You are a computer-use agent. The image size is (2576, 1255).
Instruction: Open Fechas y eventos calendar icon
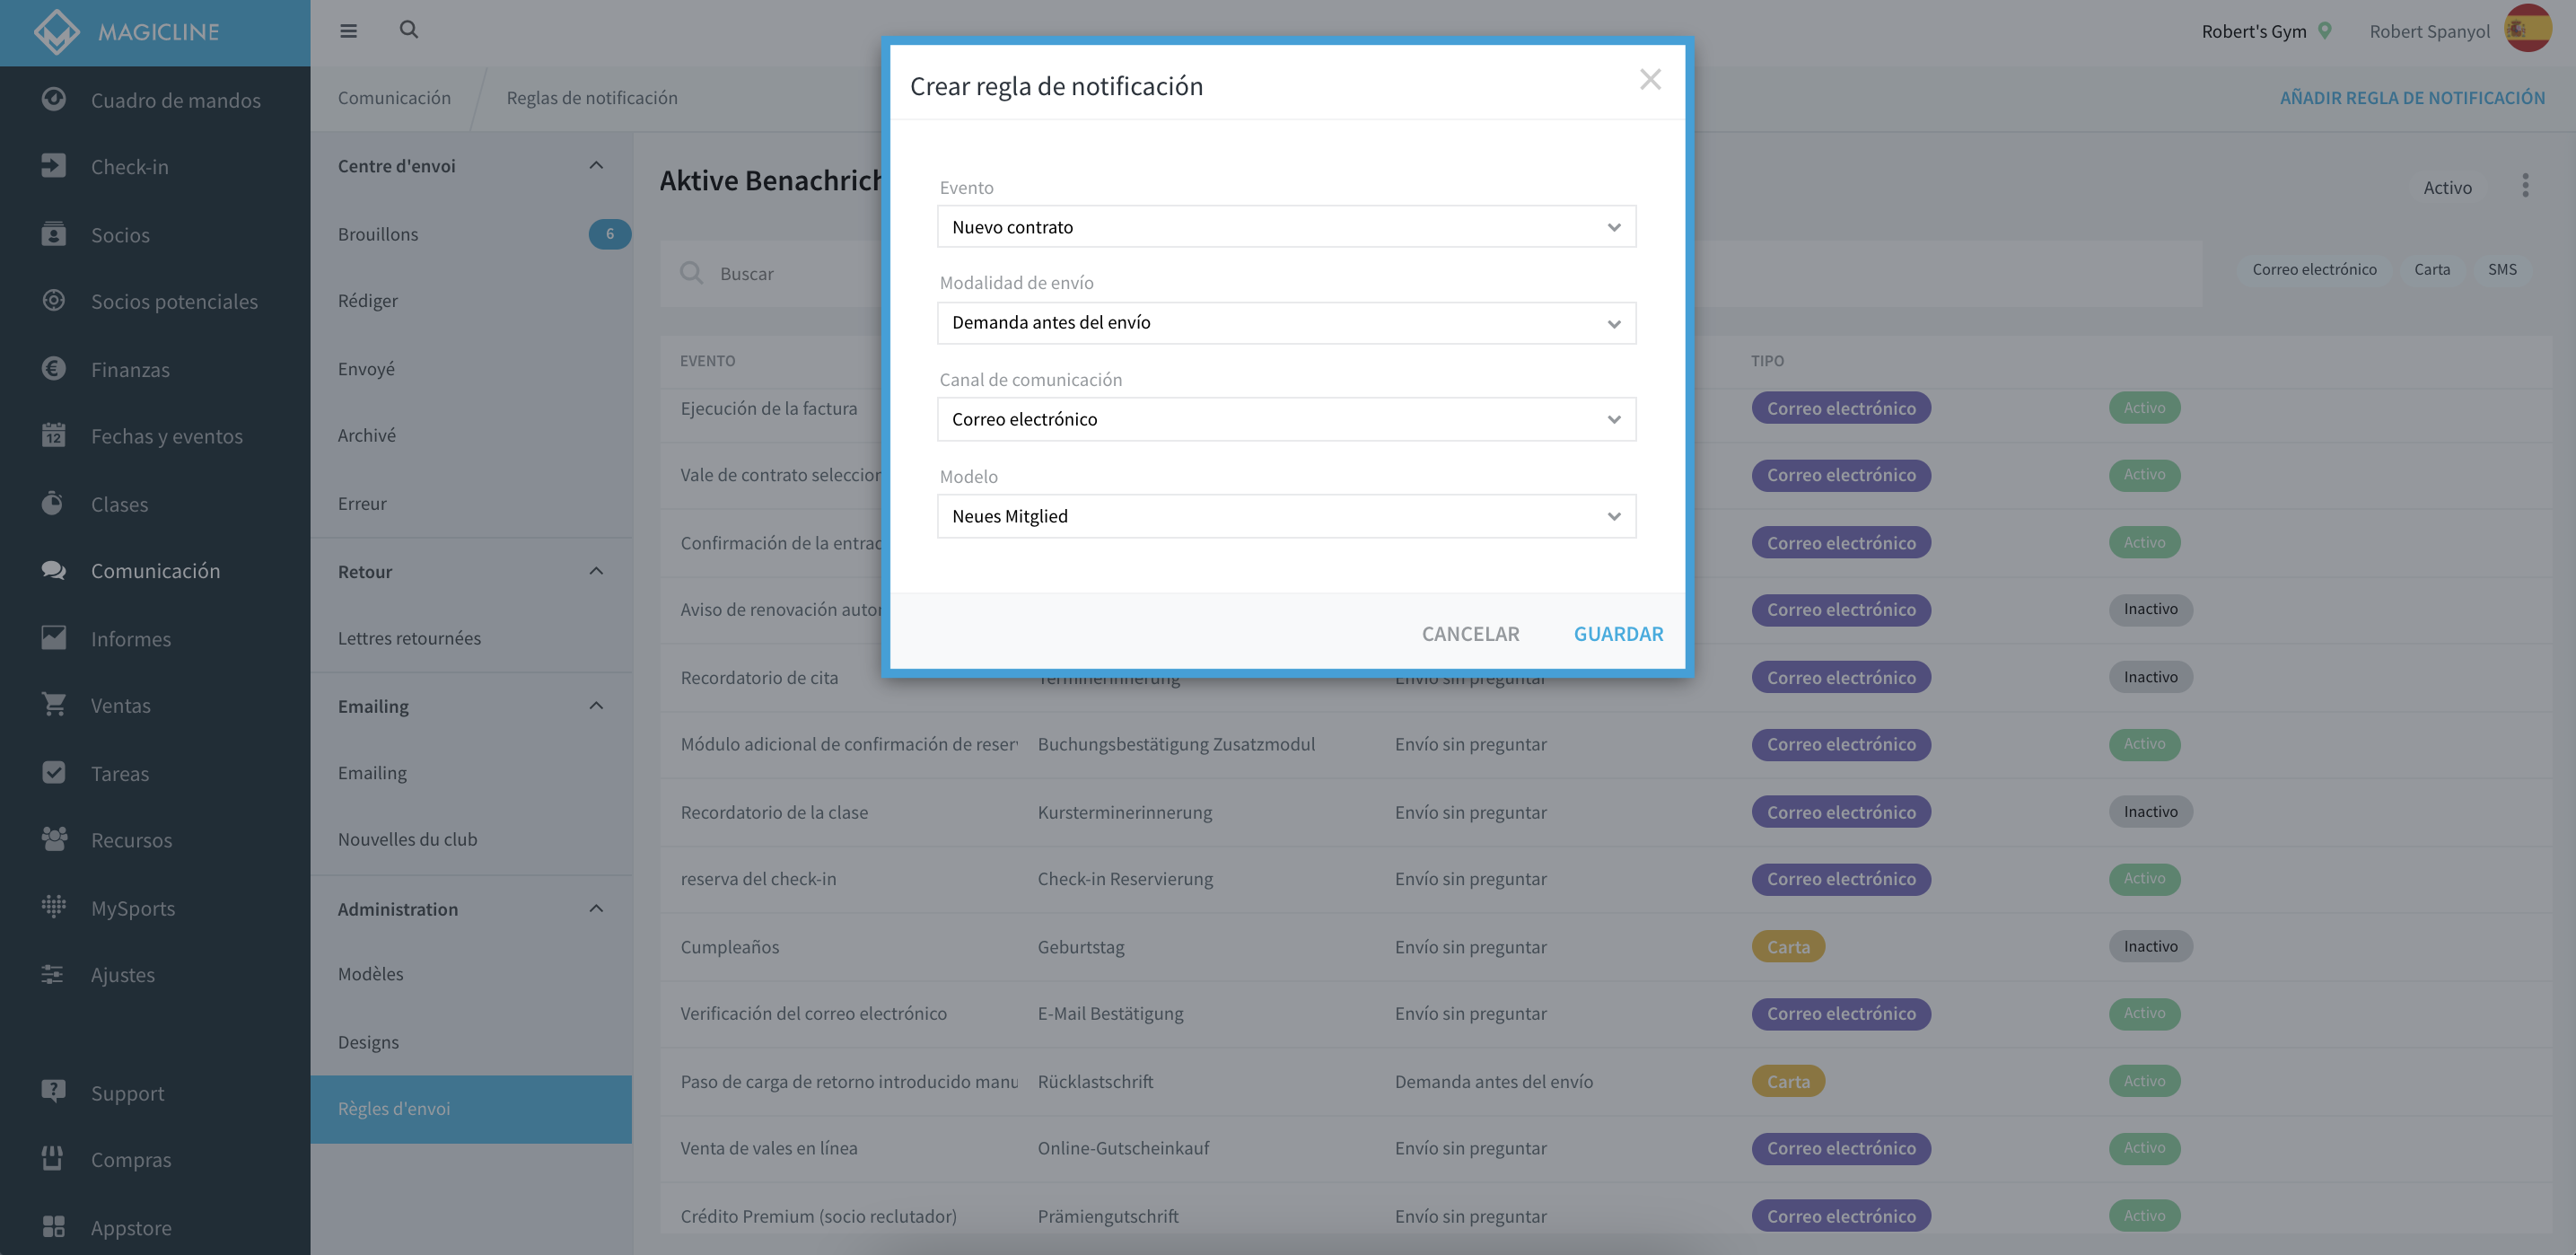(53, 435)
